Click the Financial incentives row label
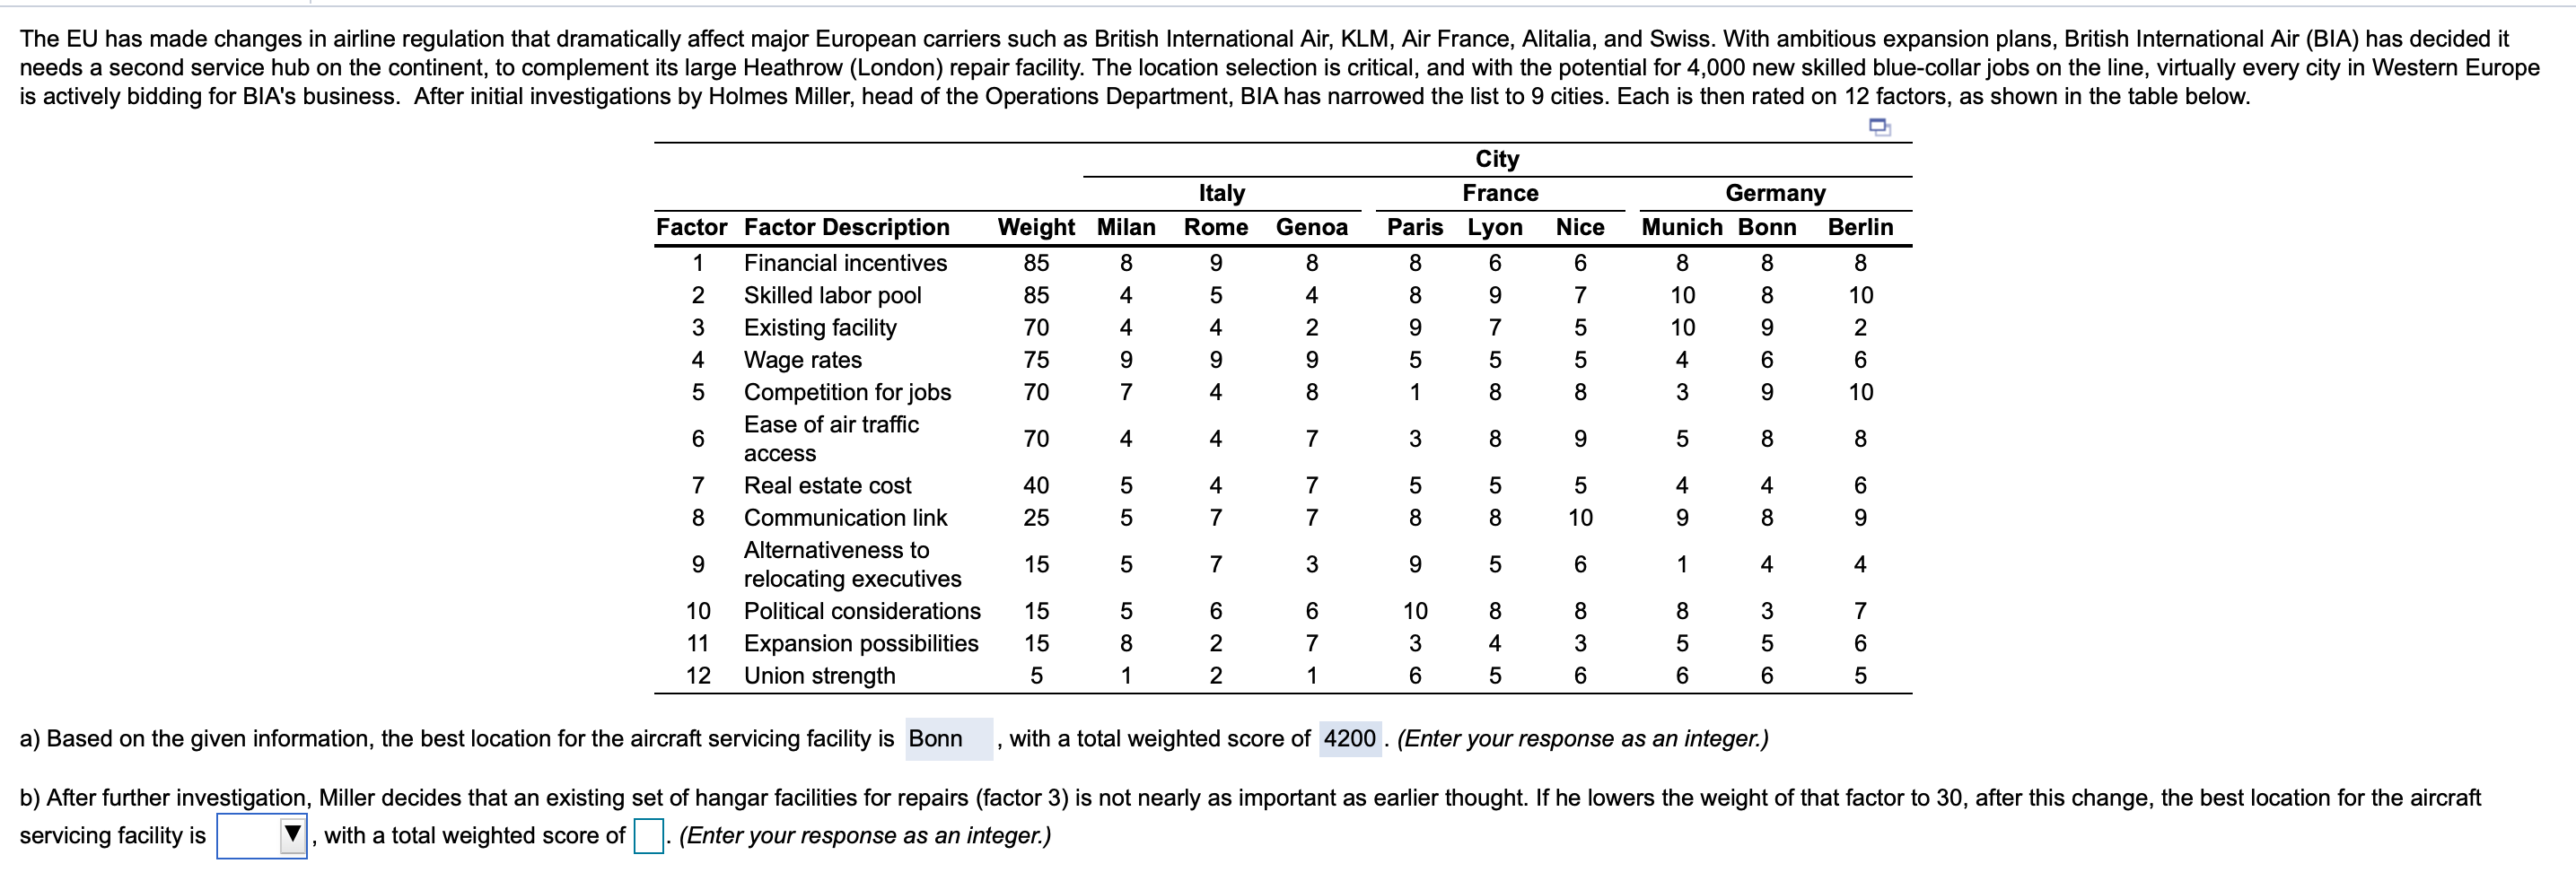2576x881 pixels. (845, 263)
